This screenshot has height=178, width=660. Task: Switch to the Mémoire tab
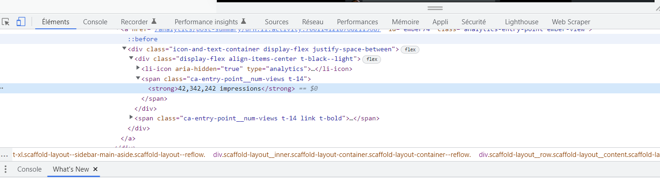click(405, 22)
